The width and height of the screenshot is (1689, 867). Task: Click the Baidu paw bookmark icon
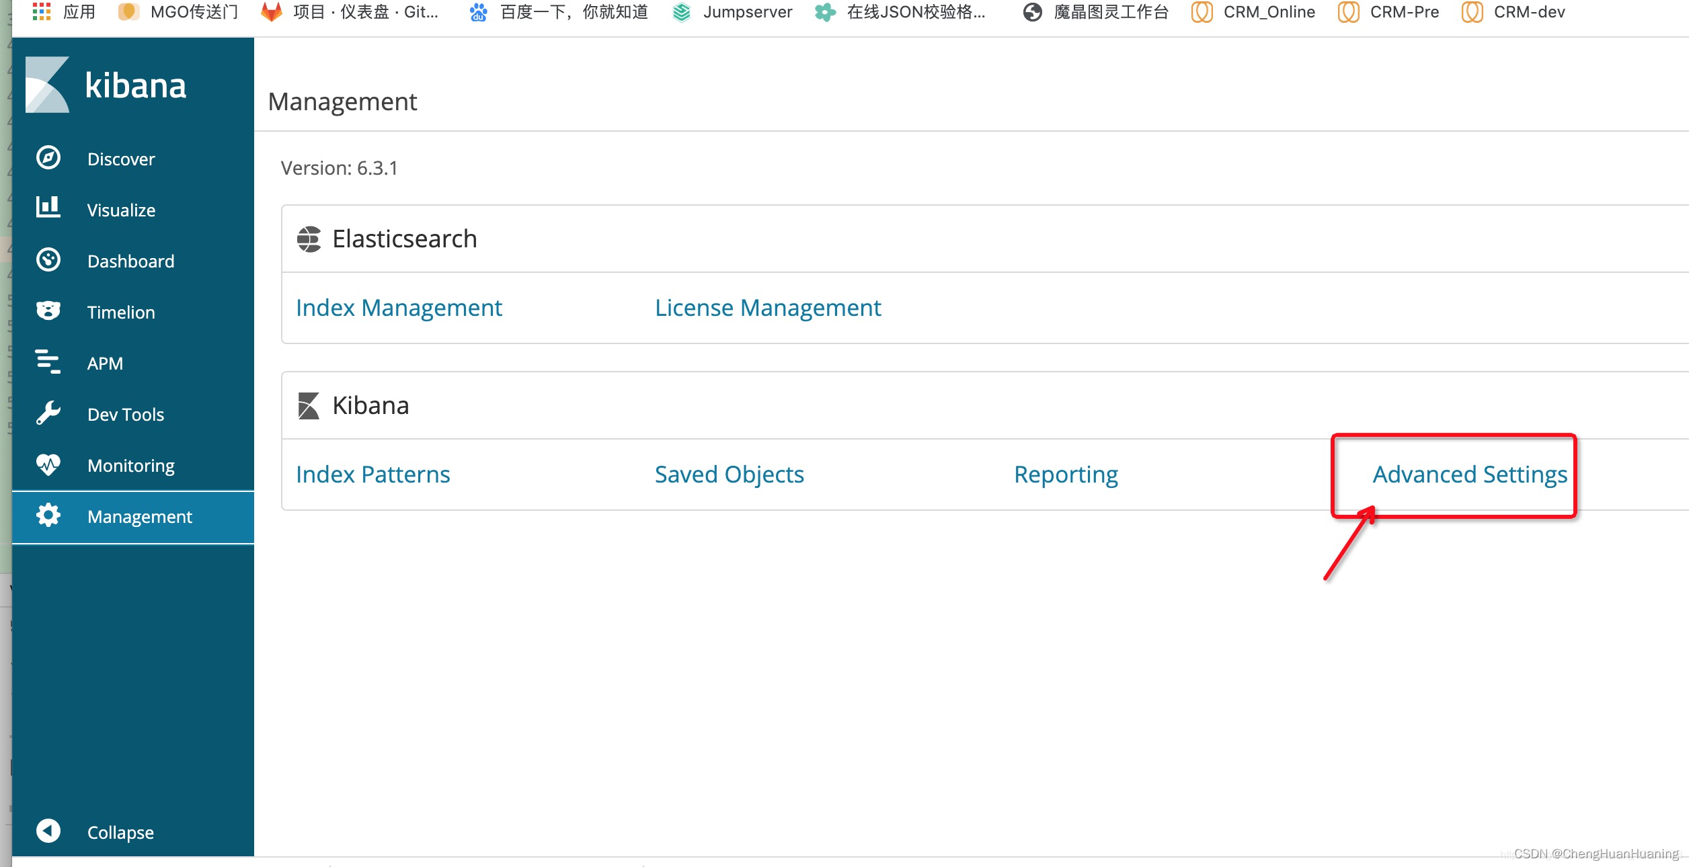(x=478, y=12)
